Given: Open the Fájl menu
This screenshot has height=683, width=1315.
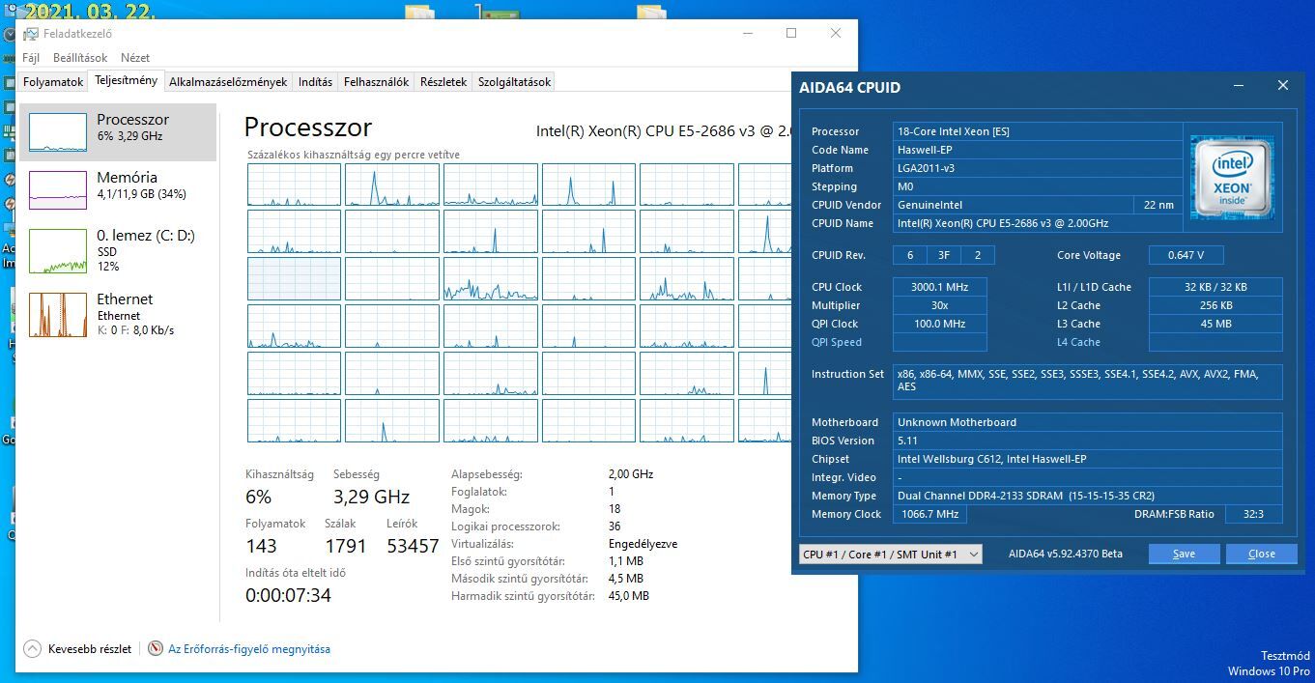Looking at the screenshot, I should tap(31, 58).
